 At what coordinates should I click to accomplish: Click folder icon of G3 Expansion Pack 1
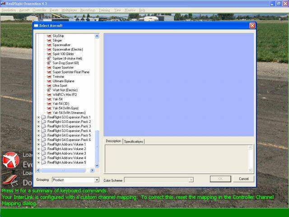[x=44, y=118]
